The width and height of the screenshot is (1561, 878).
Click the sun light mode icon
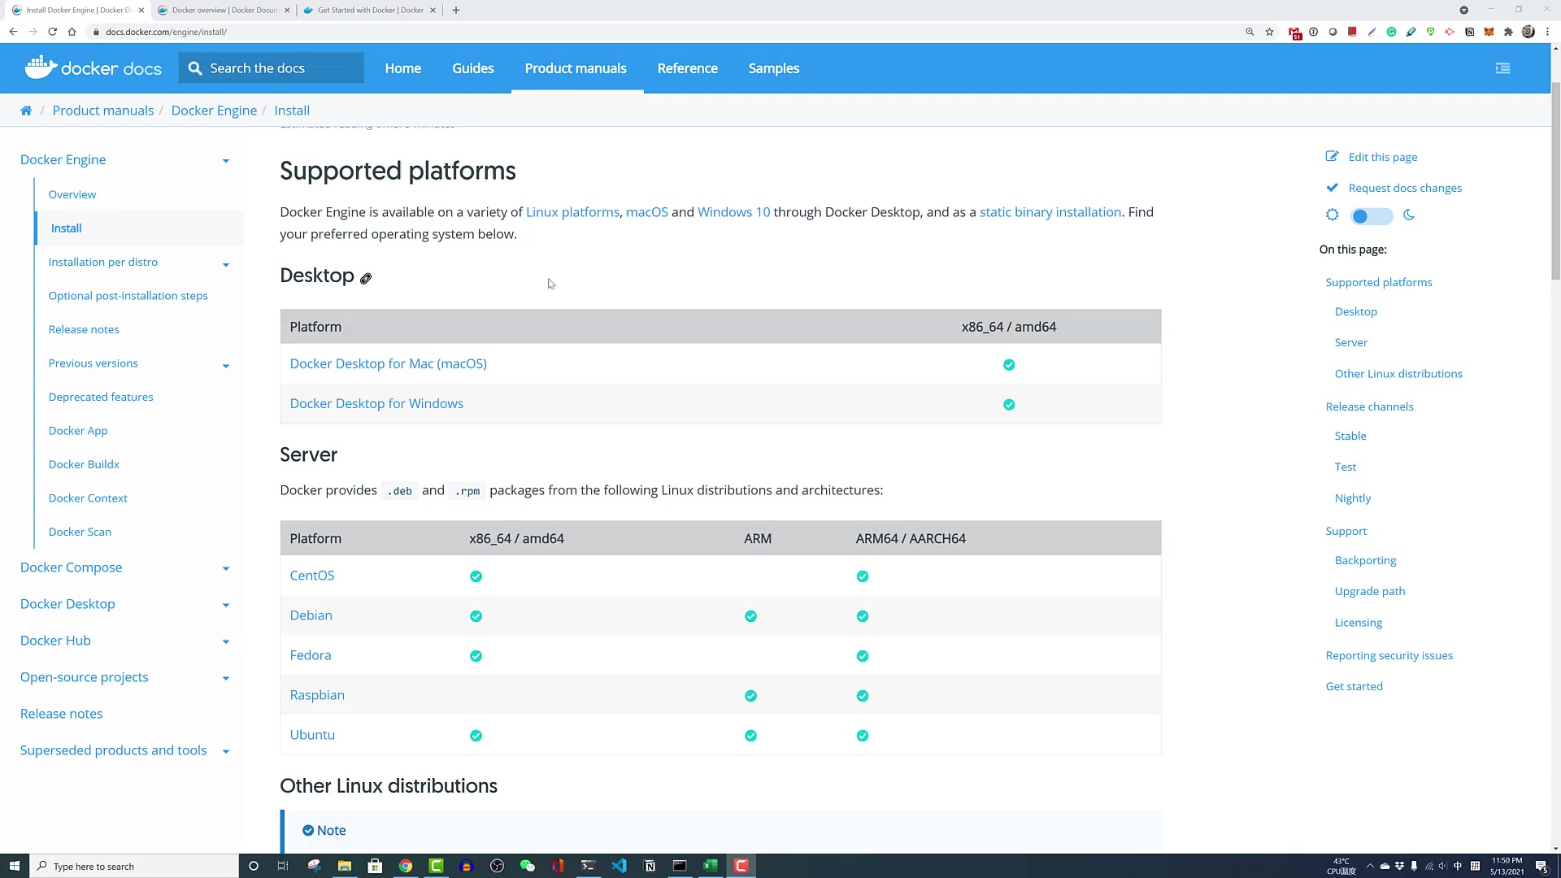1332,215
